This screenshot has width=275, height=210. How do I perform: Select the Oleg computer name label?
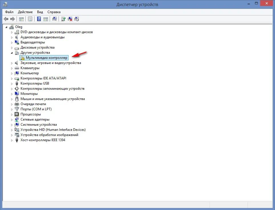(x=19, y=27)
